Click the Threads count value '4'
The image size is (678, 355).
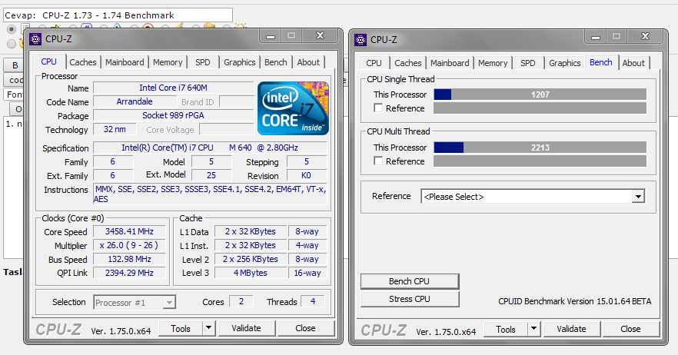(x=313, y=301)
